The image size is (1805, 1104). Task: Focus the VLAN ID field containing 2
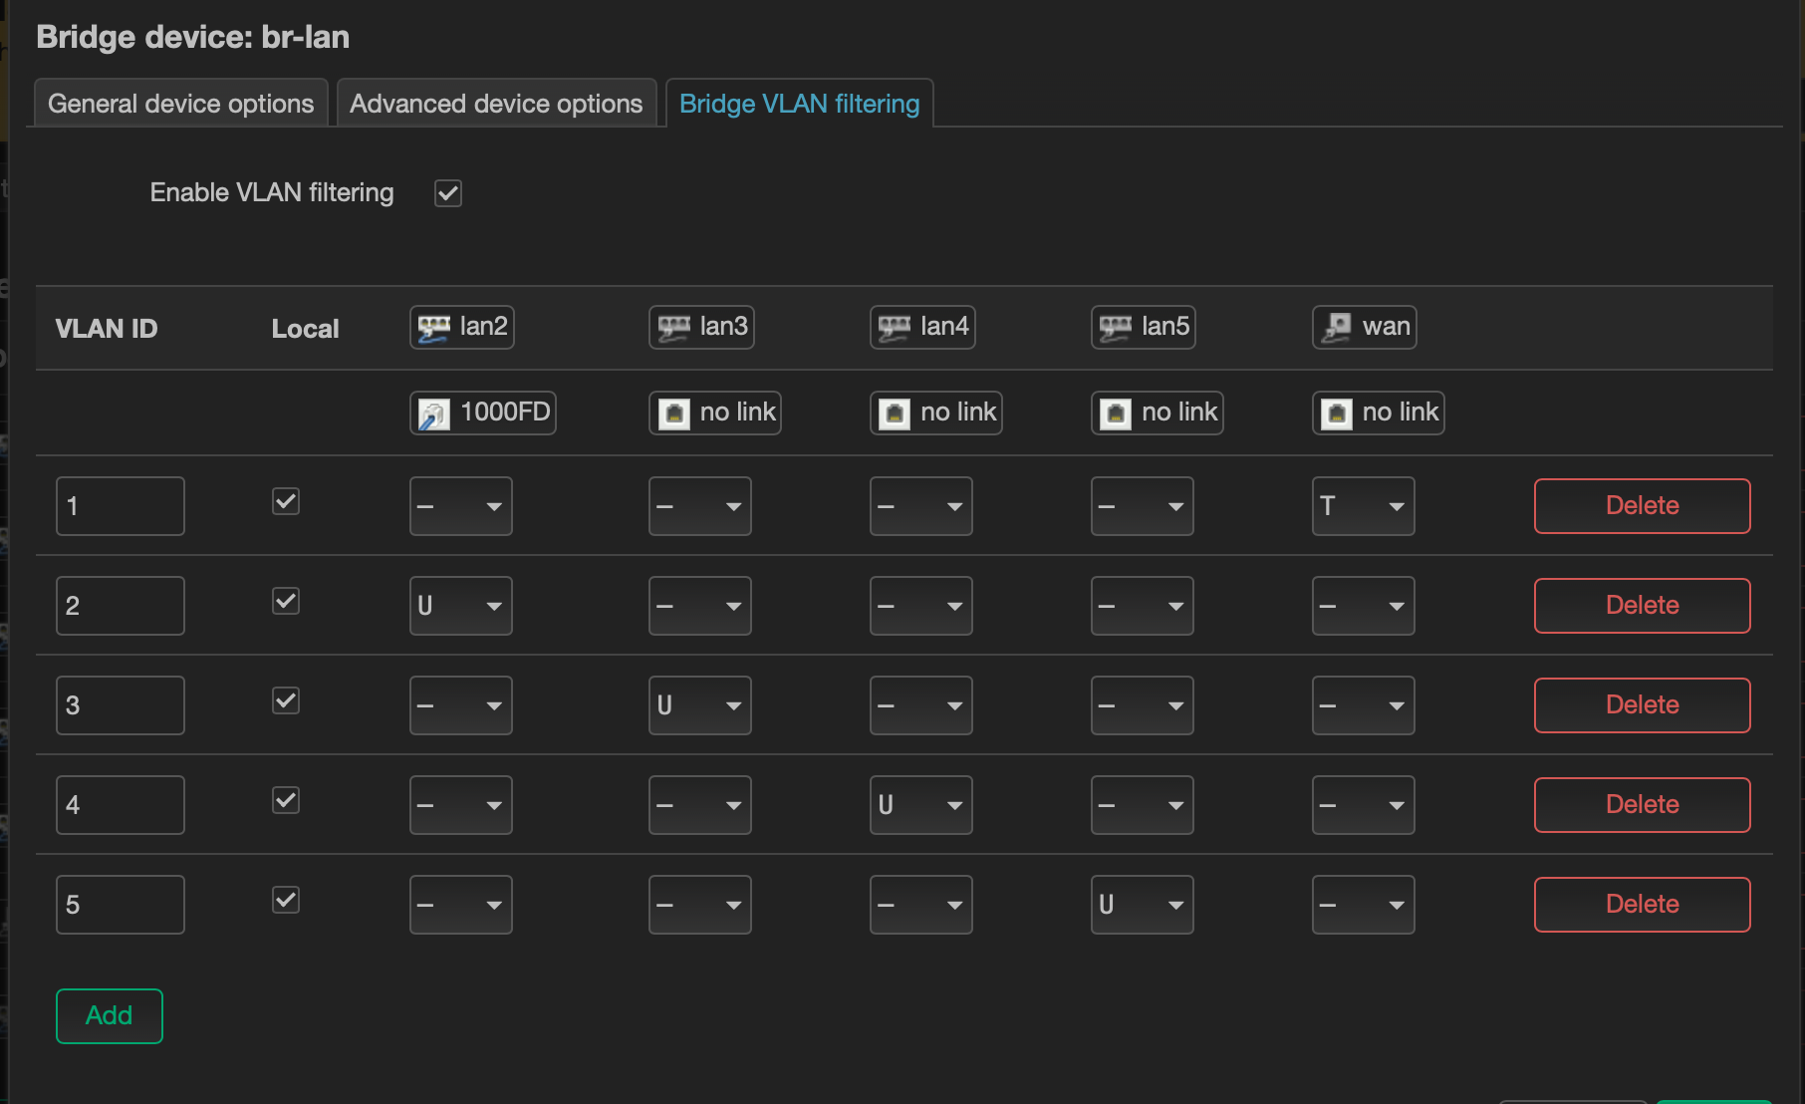(121, 606)
